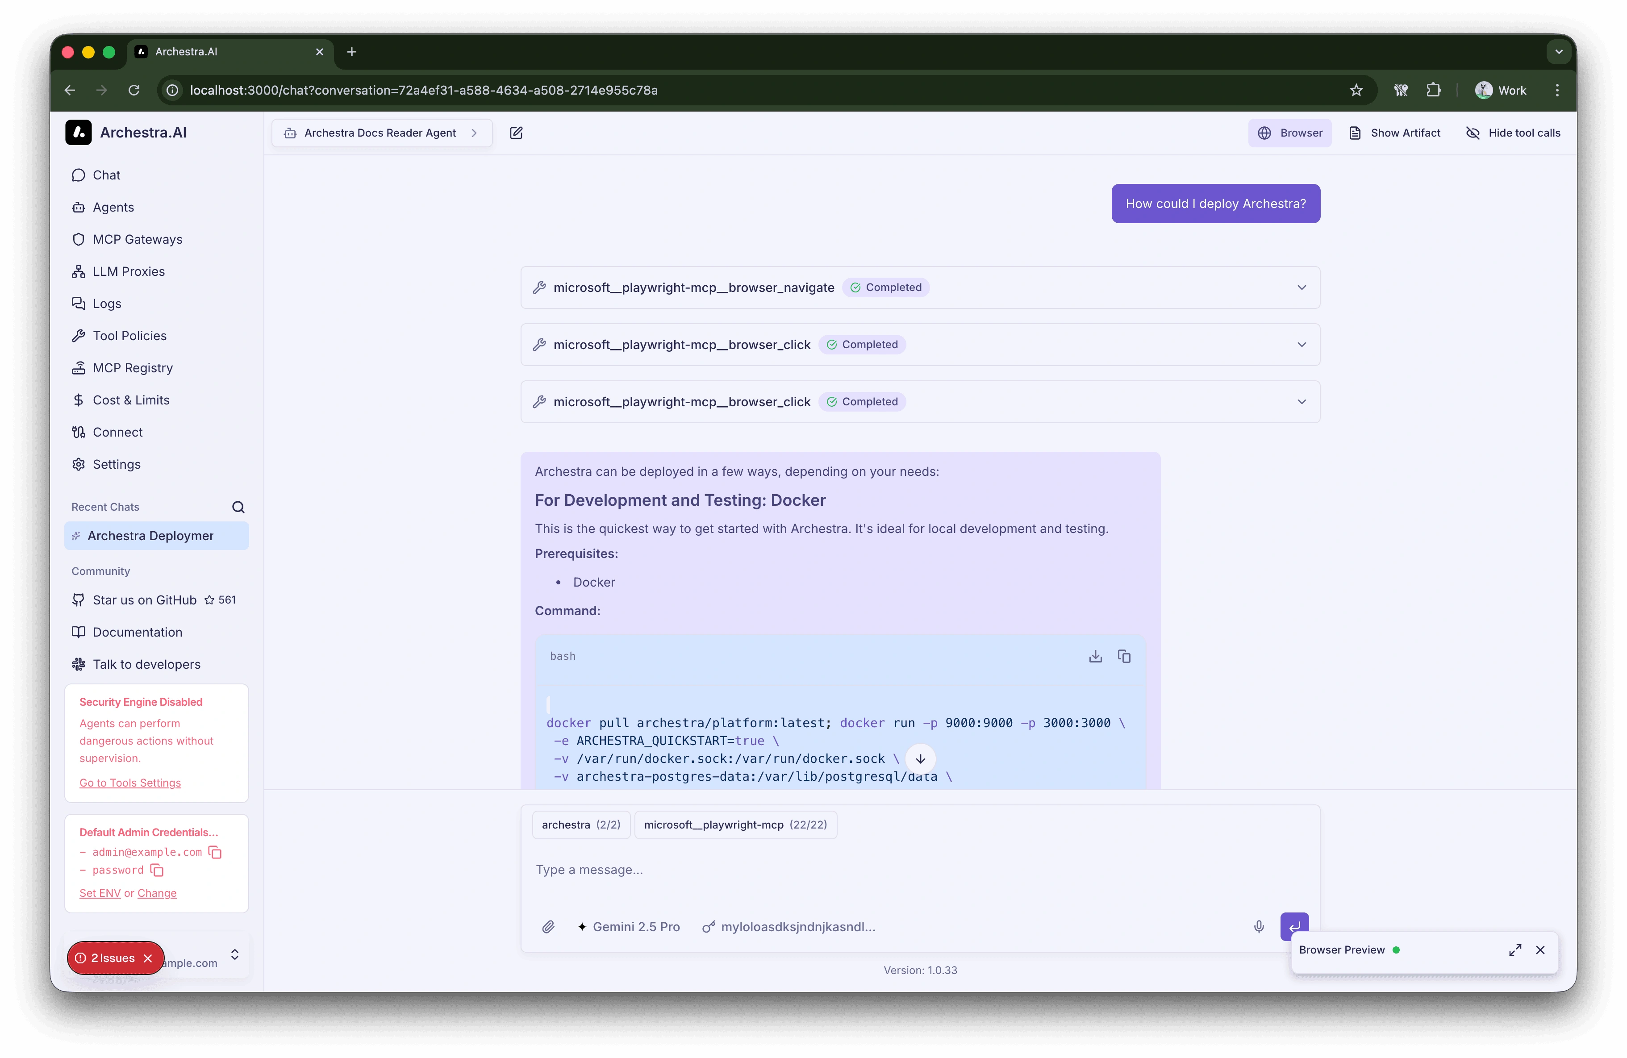The width and height of the screenshot is (1627, 1058).
Task: Send the message with the purple arrow button
Action: pyautogui.click(x=1294, y=926)
